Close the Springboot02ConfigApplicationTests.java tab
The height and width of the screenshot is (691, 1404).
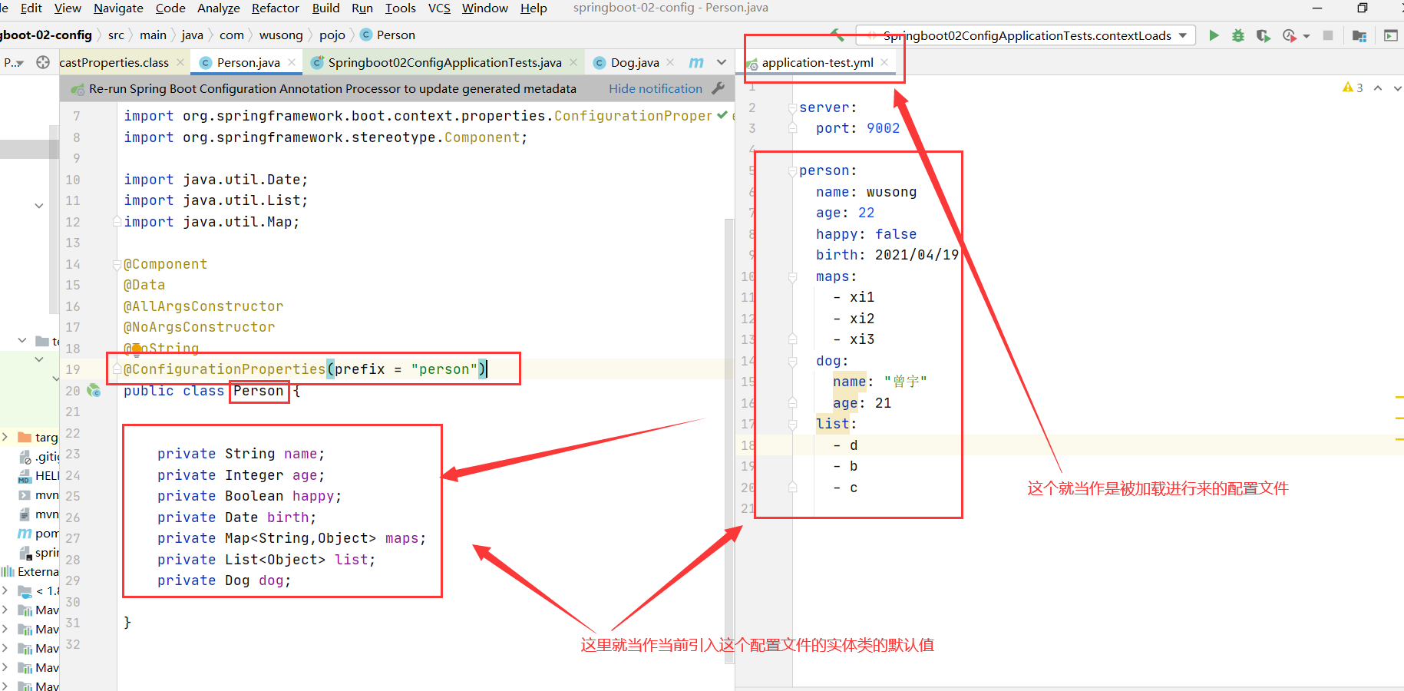click(x=573, y=62)
